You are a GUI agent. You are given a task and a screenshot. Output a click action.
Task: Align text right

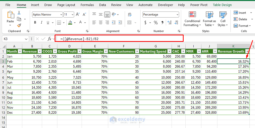tap(107, 22)
